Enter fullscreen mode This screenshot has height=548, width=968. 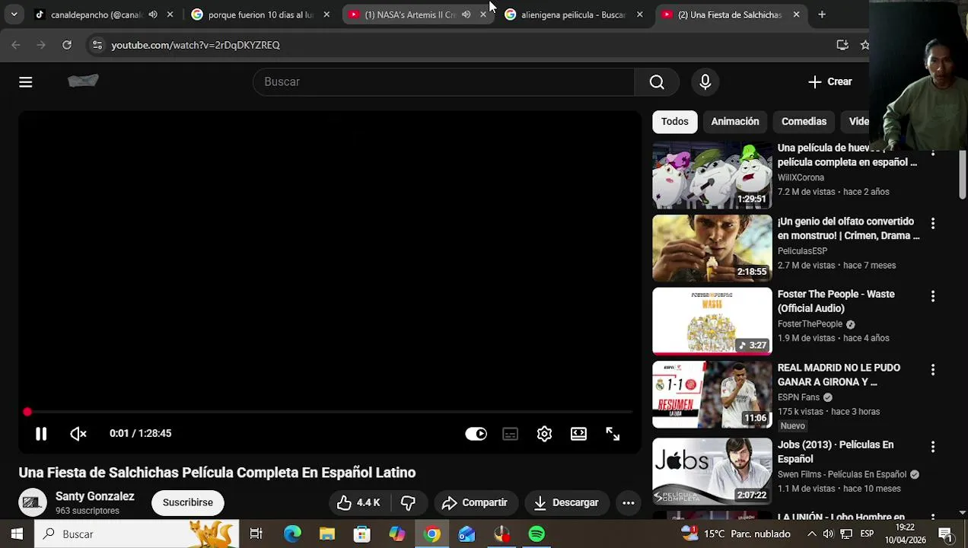pos(613,433)
